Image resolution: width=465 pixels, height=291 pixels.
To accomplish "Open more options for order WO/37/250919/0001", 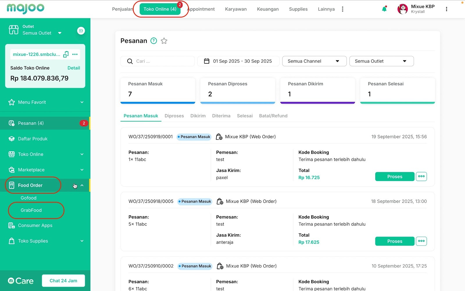I will tap(421, 177).
